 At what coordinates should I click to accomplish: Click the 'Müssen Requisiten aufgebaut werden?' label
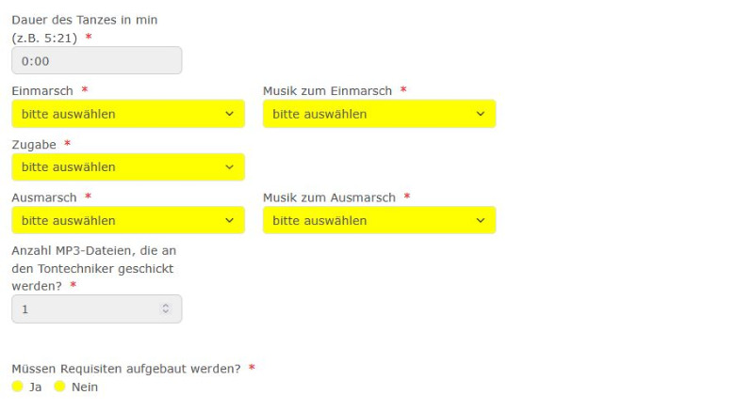coord(125,369)
